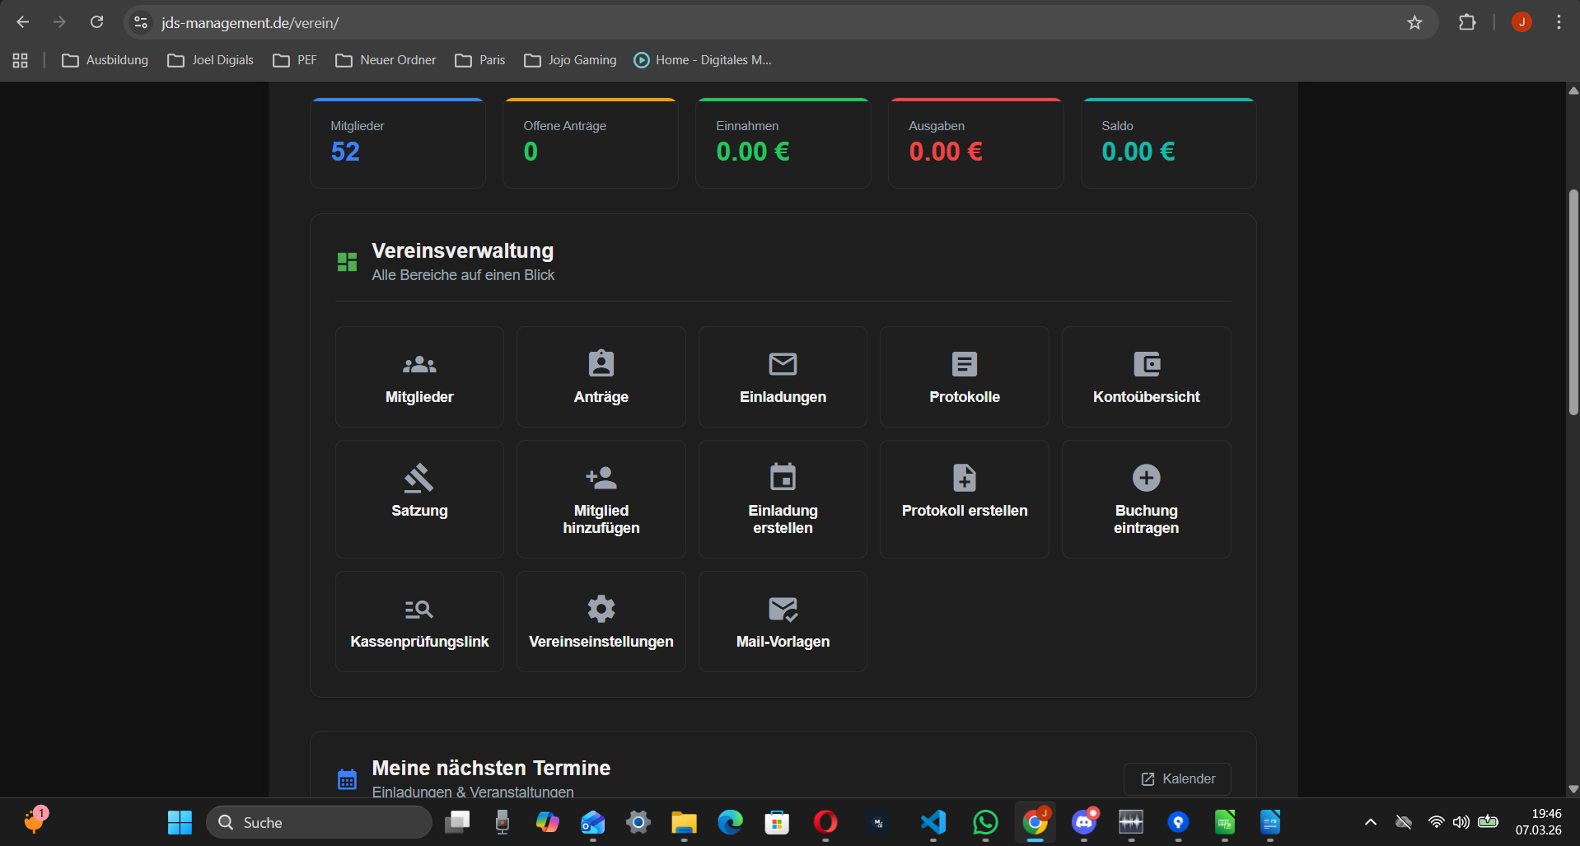1580x846 pixels.
Task: Click the Protokoll erstellen tile
Action: pyautogui.click(x=965, y=499)
